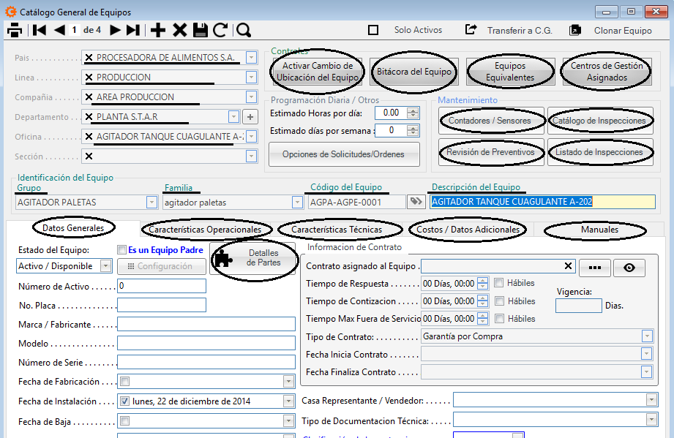Screen dimensions: 674x438
Task: Toggle Solo Activos checkbox
Action: [x=373, y=30]
